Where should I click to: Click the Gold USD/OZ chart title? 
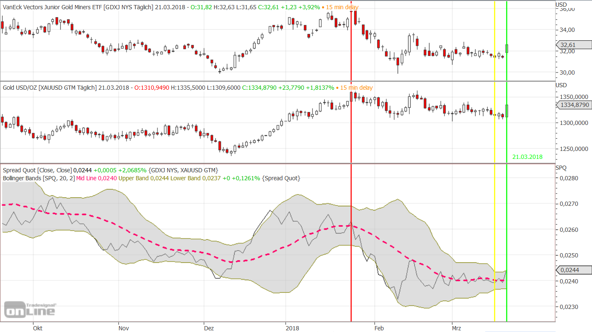[50, 88]
